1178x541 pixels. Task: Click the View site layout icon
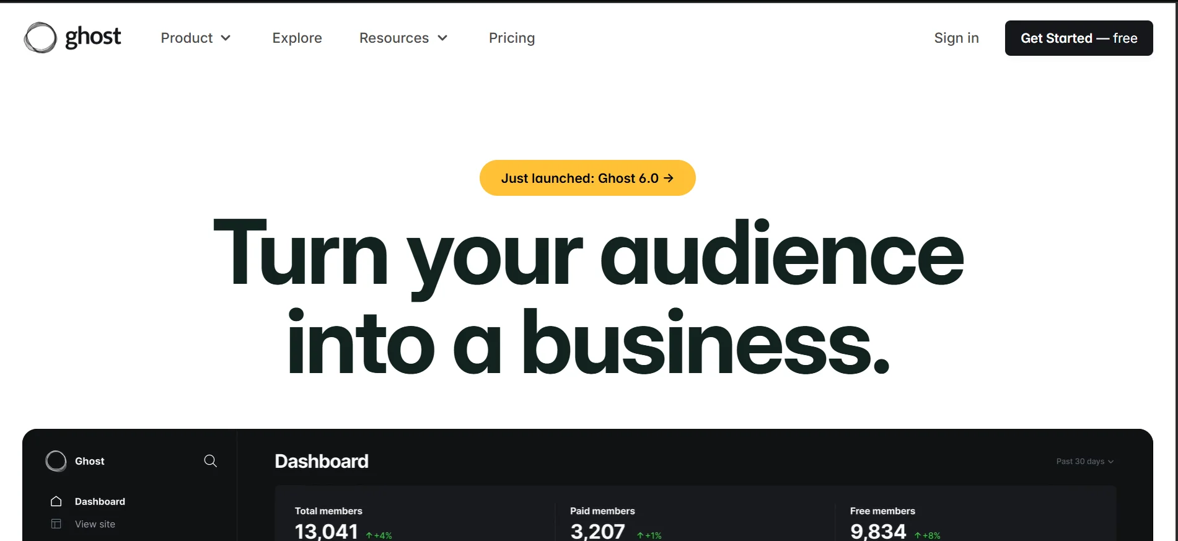(56, 524)
